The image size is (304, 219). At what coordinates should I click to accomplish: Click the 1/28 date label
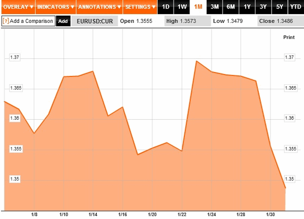241,214
